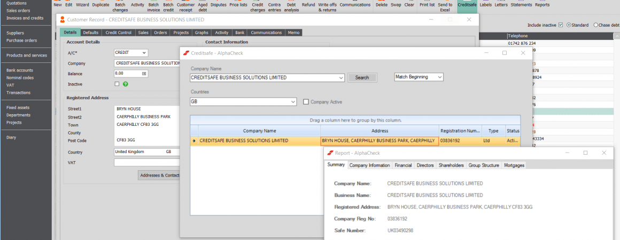
Task: Click Send to Excel toolbar item
Action: pos(445,7)
